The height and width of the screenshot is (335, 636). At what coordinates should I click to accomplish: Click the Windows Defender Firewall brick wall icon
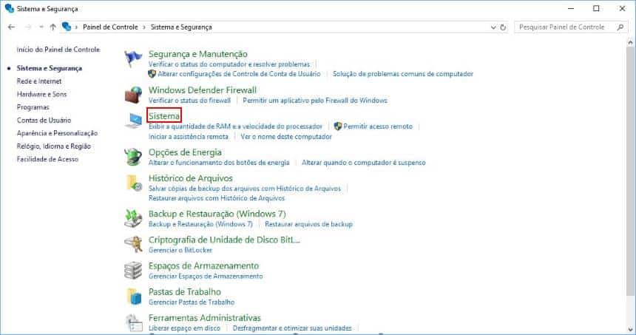click(133, 95)
